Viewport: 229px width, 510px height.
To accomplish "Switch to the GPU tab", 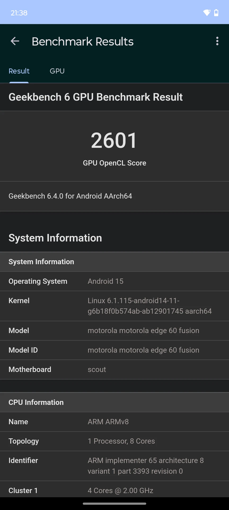I will [x=57, y=71].
